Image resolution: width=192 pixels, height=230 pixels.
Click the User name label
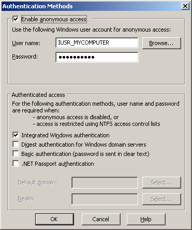pos(26,43)
